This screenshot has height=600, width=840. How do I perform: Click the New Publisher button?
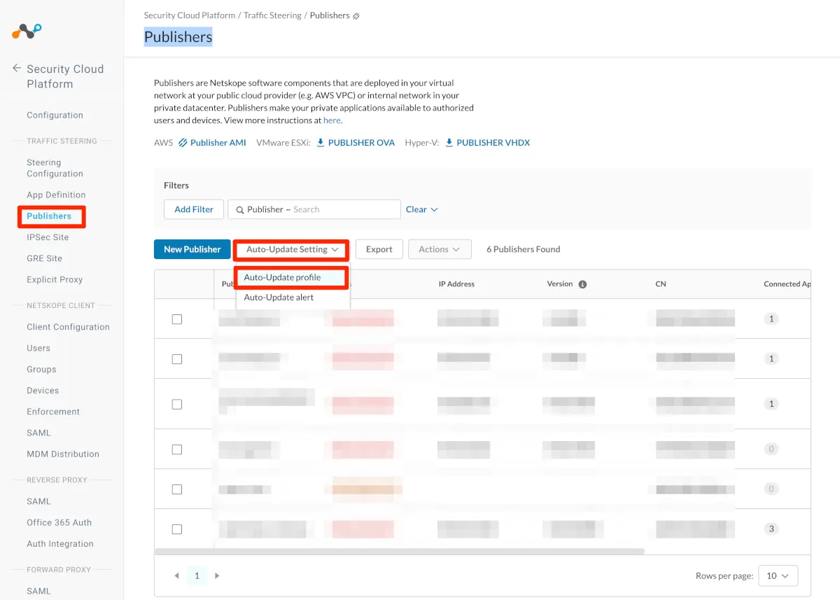[x=192, y=249]
